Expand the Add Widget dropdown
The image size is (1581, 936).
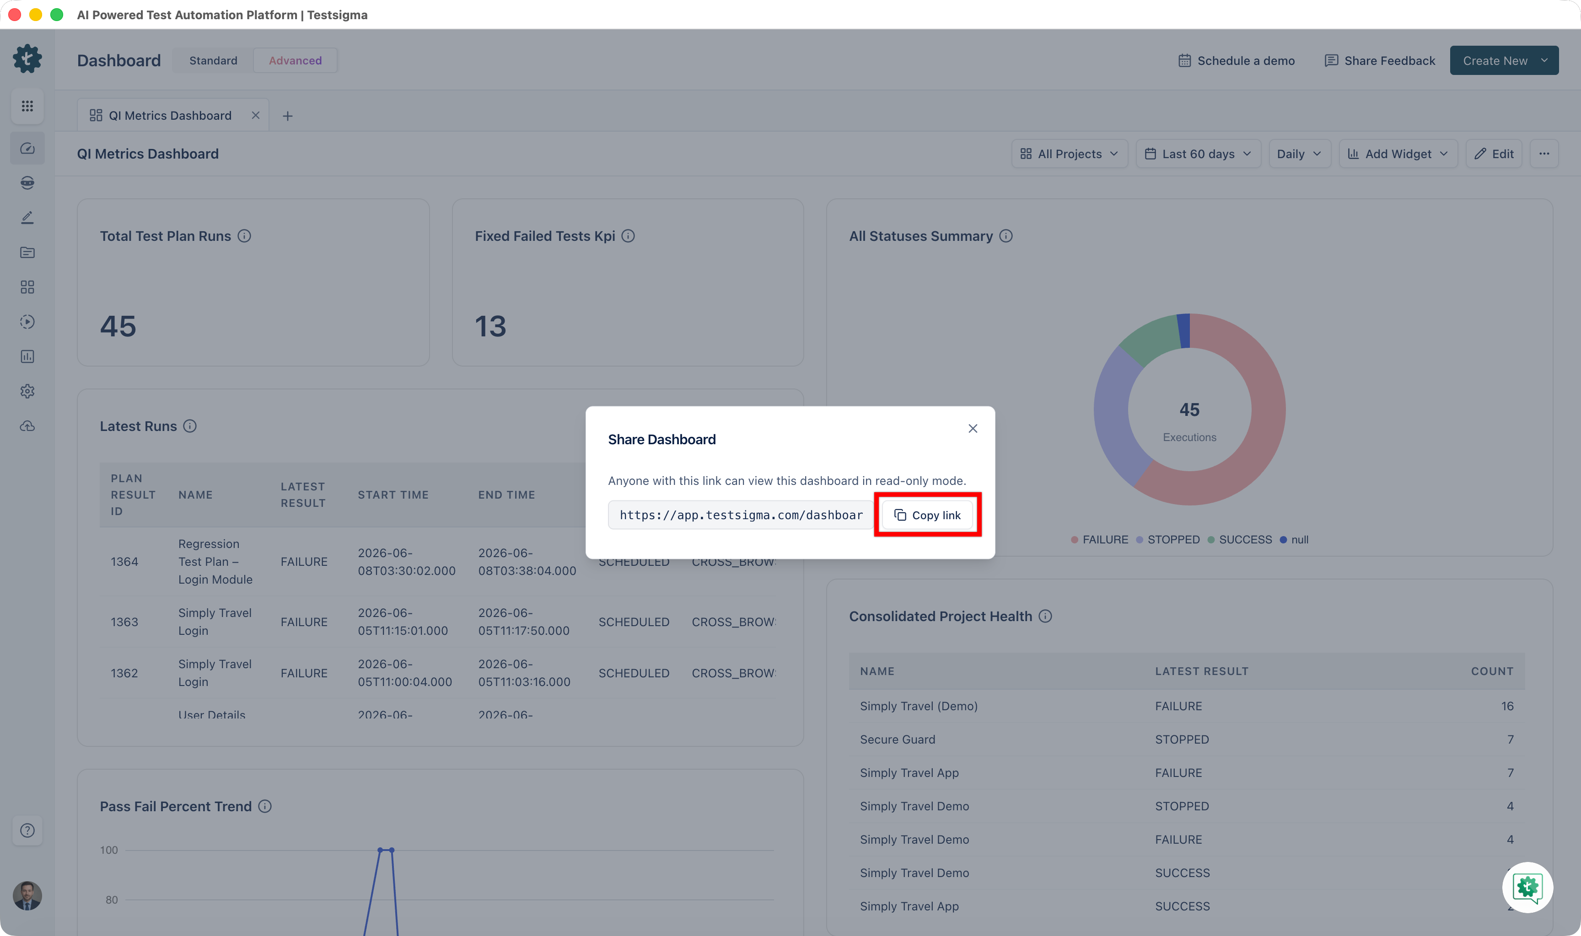[x=1398, y=154]
